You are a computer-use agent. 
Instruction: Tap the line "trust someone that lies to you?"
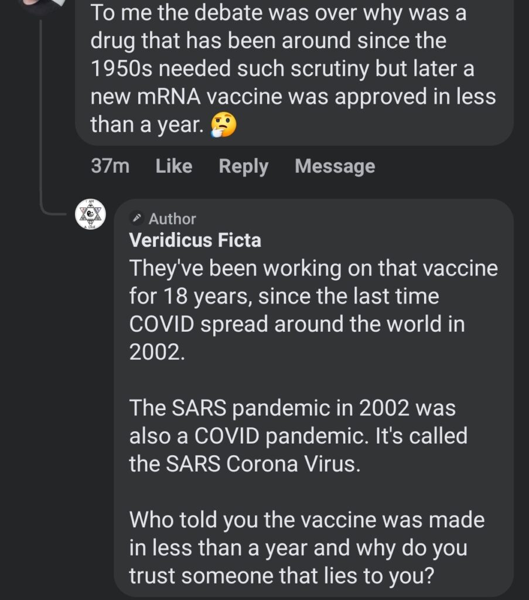pos(282,576)
